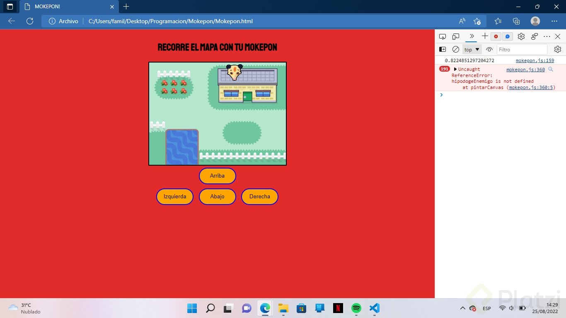Image resolution: width=566 pixels, height=318 pixels.
Task: Open the Favorites list
Action: pyautogui.click(x=498, y=21)
